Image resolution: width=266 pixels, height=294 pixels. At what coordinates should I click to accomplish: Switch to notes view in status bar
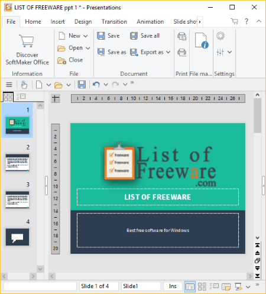[x=226, y=287]
